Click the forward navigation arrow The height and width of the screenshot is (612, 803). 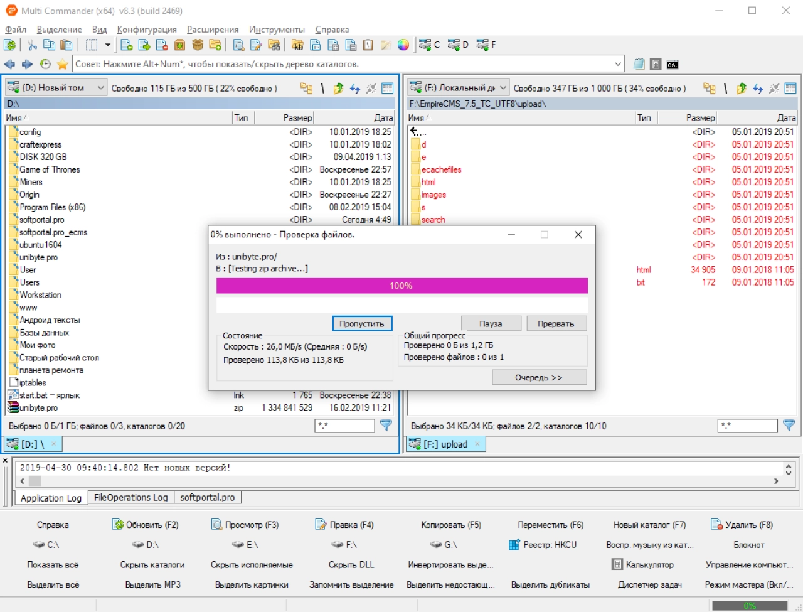click(x=27, y=64)
